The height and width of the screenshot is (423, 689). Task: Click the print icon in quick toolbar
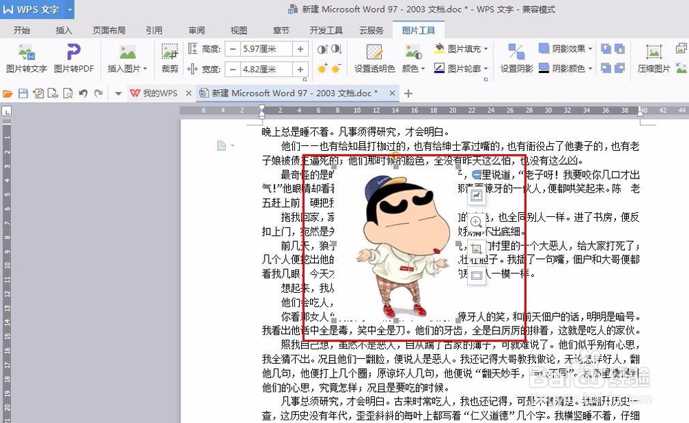pos(53,93)
